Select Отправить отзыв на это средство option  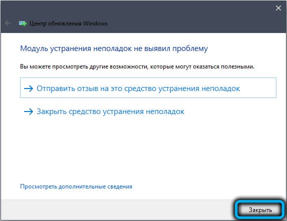pyautogui.click(x=148, y=87)
